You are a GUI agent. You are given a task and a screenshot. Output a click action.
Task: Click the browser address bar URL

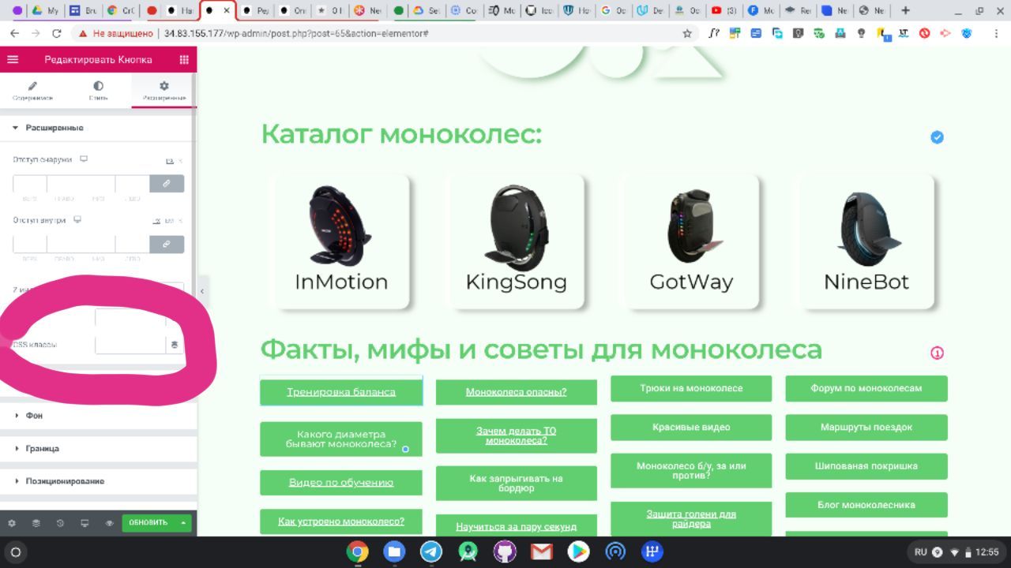(297, 34)
